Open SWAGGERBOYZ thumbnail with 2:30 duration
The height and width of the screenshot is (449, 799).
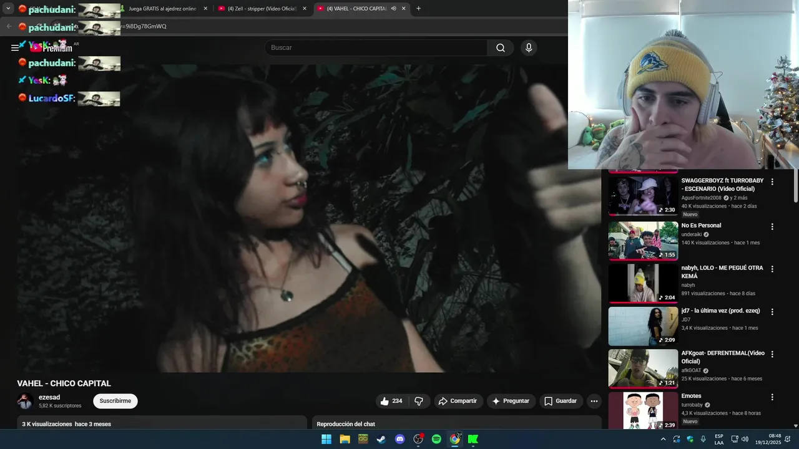click(x=643, y=196)
